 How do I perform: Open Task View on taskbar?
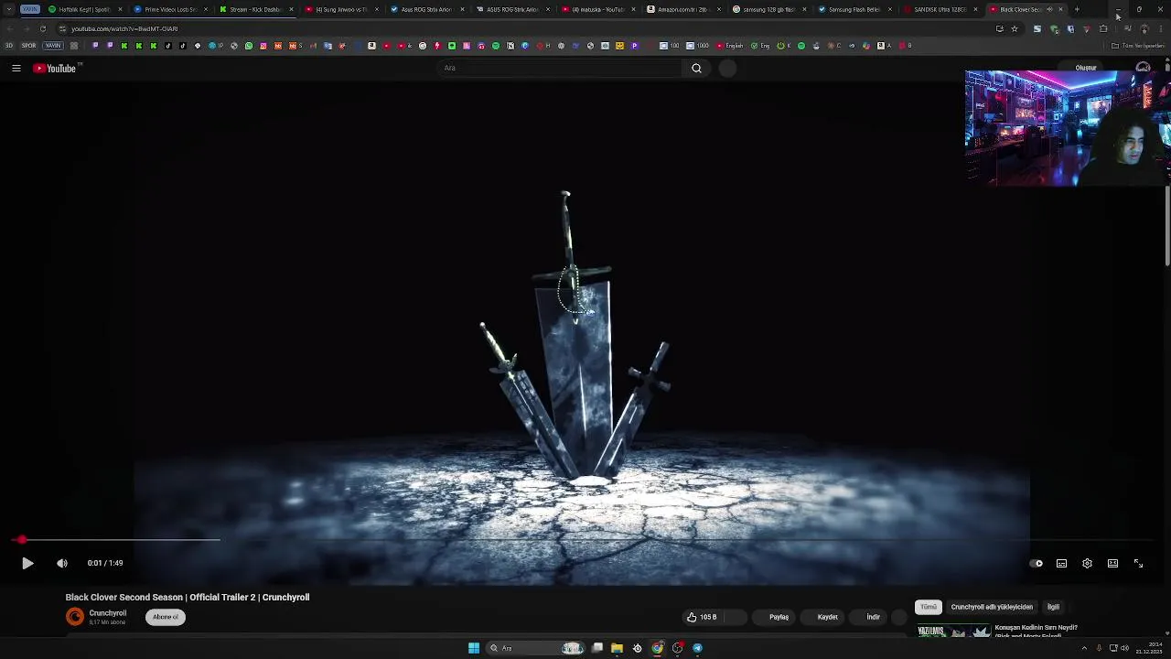[x=597, y=648]
